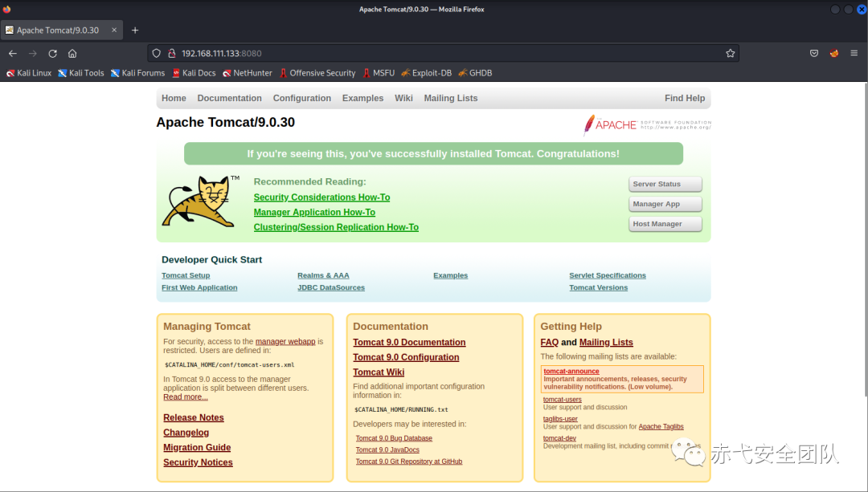Select the Apache Tomcat/9.0.30 browser tab

pyautogui.click(x=61, y=30)
